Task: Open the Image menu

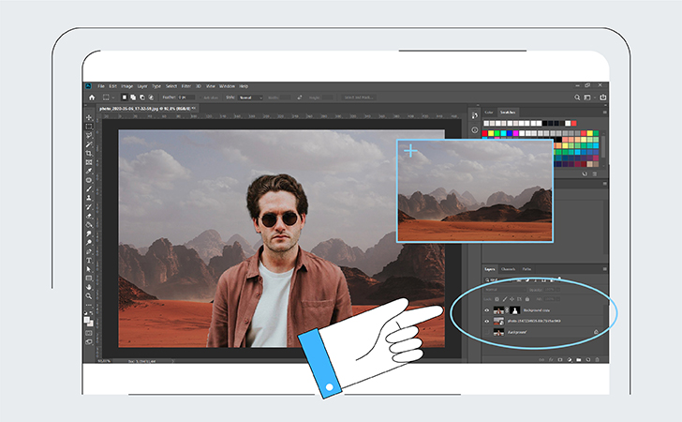Action: 127,86
